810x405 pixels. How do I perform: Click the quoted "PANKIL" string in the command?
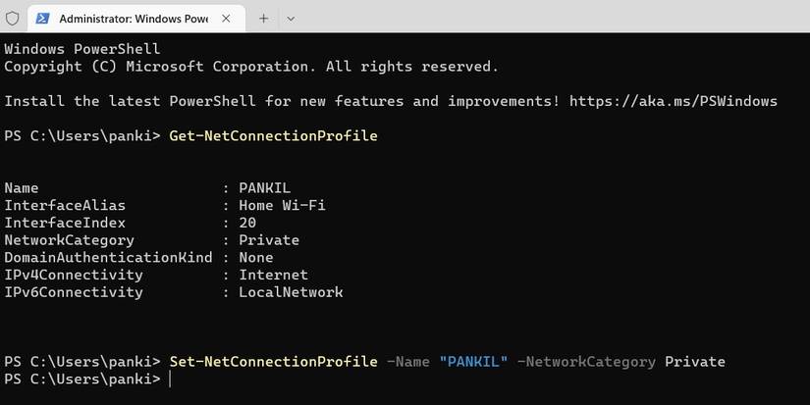[x=473, y=362]
